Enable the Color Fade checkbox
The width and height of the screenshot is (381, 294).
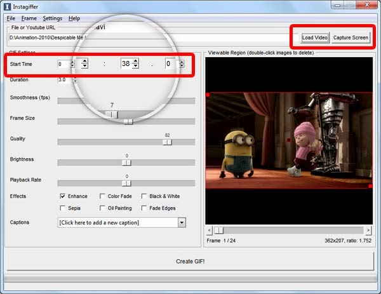click(102, 196)
